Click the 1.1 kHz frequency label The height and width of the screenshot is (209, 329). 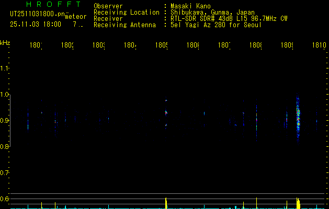tap(4, 68)
